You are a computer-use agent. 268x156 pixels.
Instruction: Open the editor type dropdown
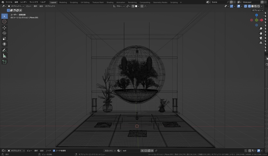click(x=4, y=6)
